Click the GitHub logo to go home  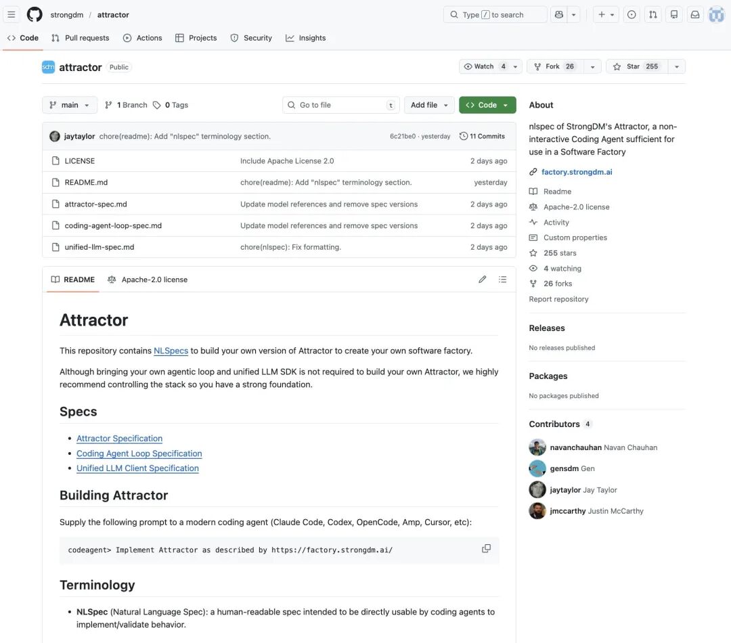pyautogui.click(x=34, y=14)
